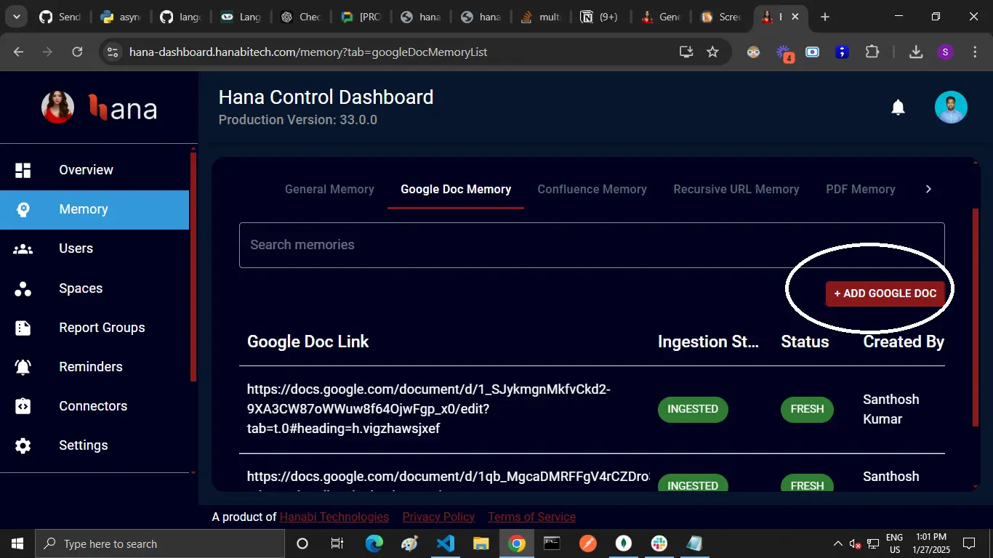Screen dimensions: 993x558
Task: Open the Privacy Policy link
Action: [x=438, y=517]
